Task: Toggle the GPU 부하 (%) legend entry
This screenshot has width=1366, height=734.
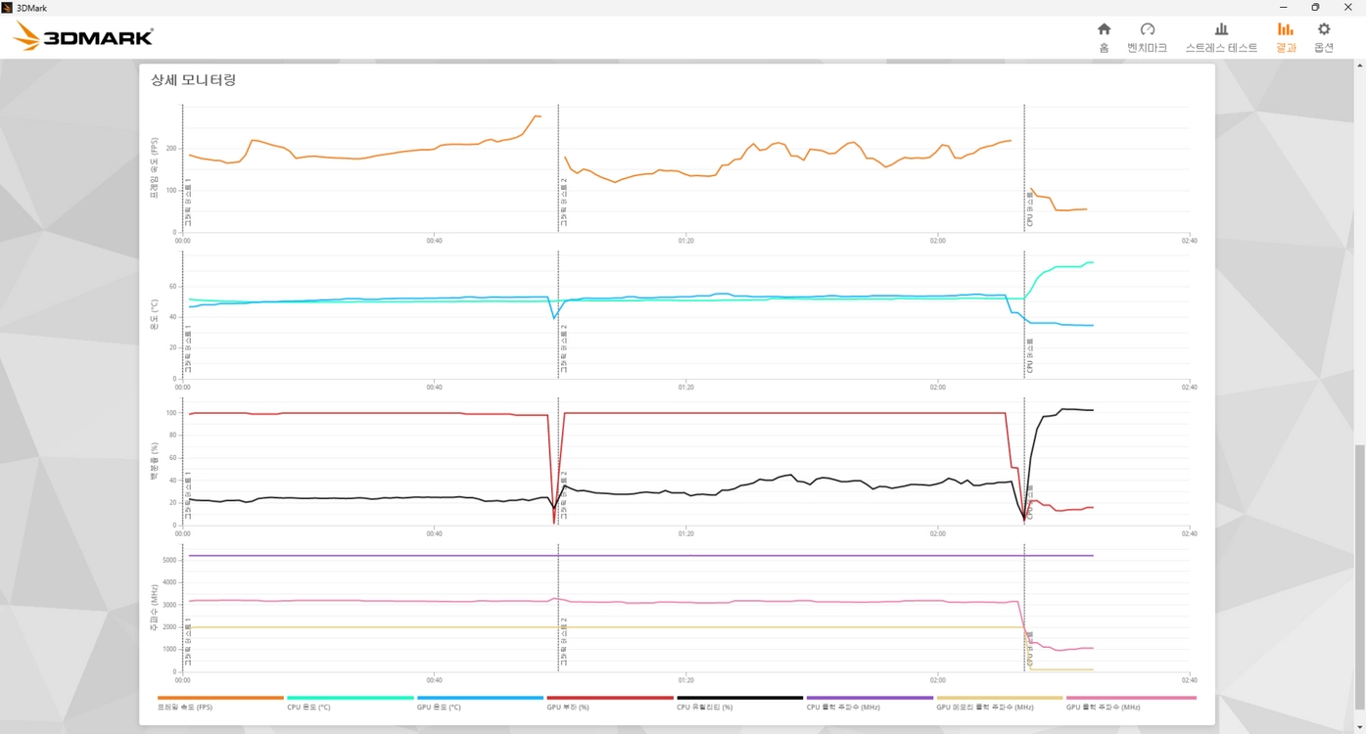Action: click(x=610, y=702)
